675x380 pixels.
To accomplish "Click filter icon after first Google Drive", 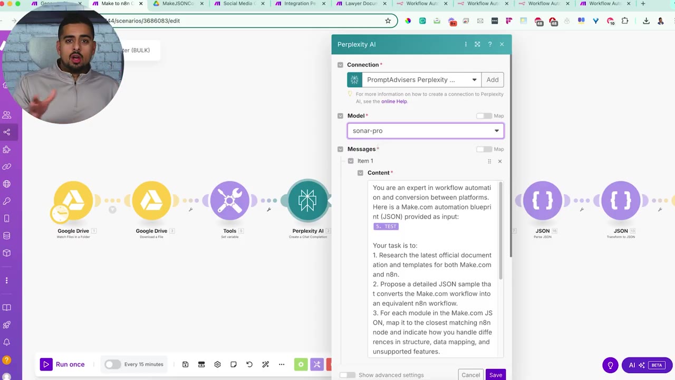I will tap(112, 210).
